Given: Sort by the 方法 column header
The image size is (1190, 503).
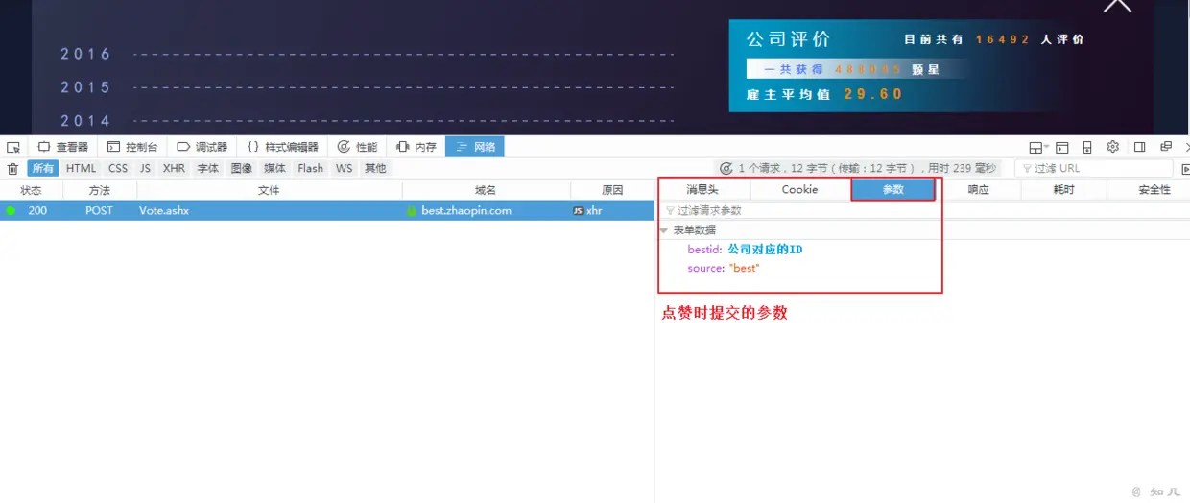Looking at the screenshot, I should coord(99,190).
